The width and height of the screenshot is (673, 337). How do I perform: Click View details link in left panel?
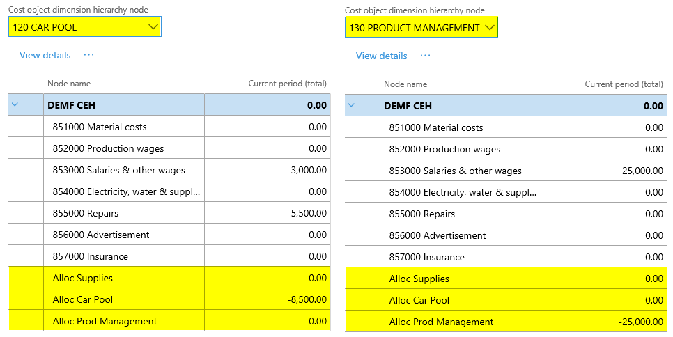tap(45, 55)
